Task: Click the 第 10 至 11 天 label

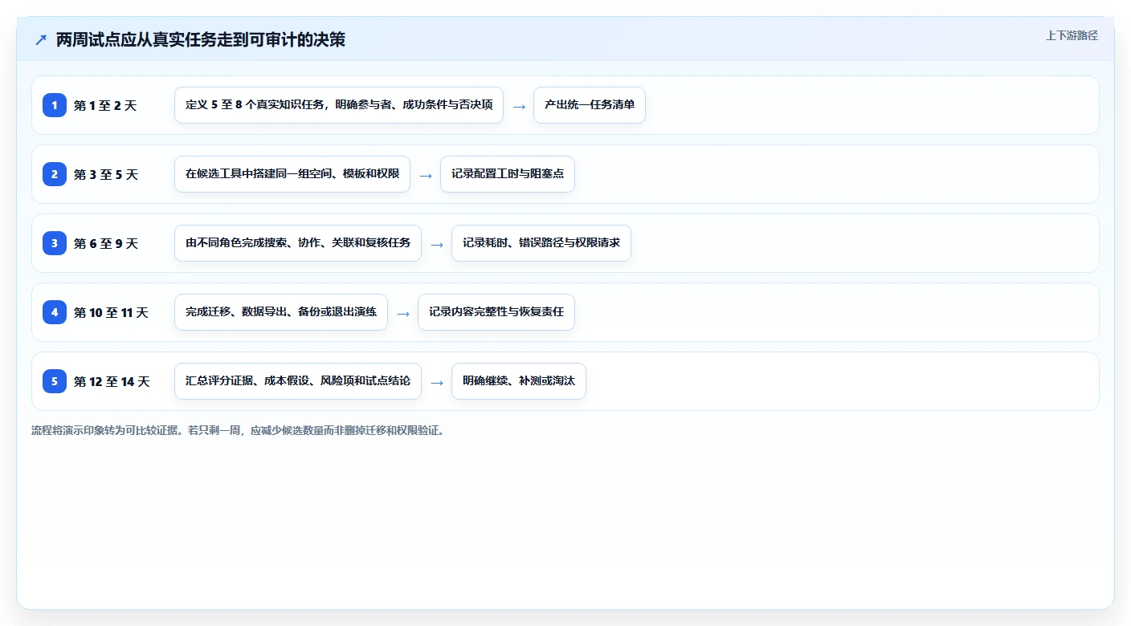Action: pyautogui.click(x=111, y=312)
